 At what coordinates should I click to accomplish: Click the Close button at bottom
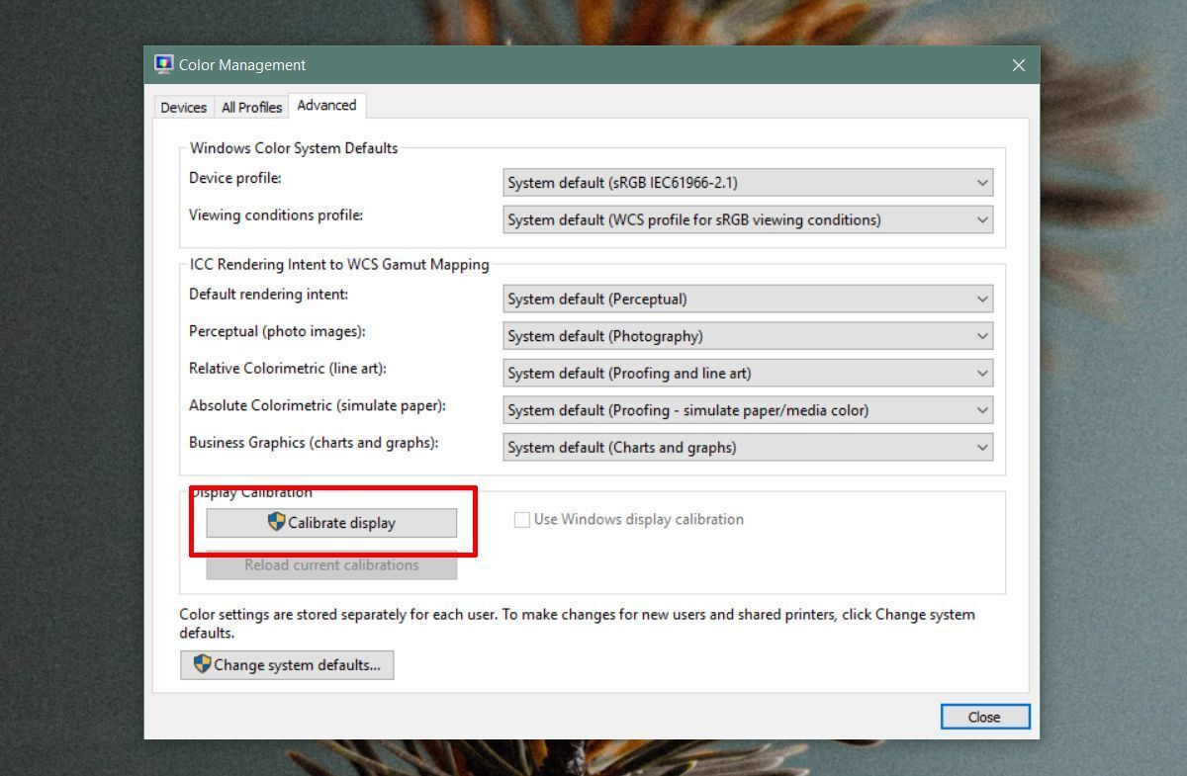(x=984, y=717)
